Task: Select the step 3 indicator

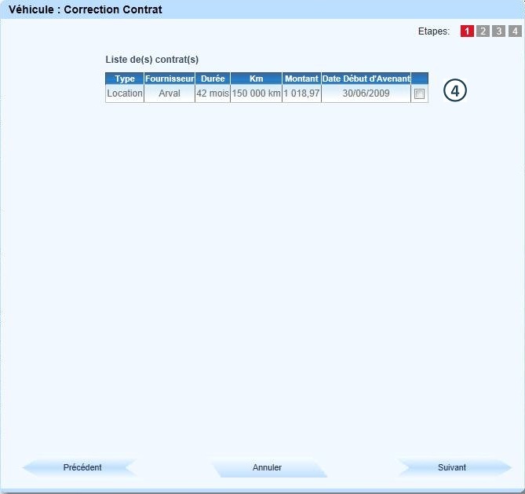Action: 498,31
